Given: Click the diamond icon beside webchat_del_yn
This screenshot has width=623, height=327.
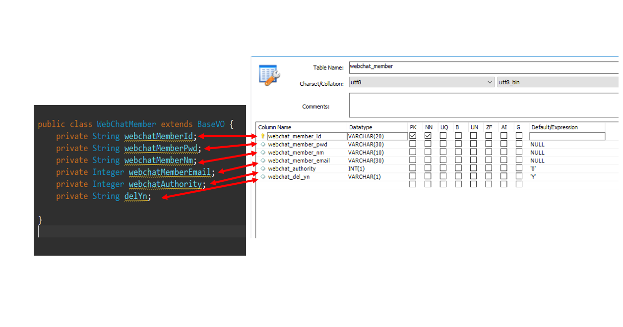Looking at the screenshot, I should pyautogui.click(x=263, y=176).
